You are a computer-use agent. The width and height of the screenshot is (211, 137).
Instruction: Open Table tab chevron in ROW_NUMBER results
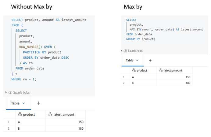(x=23, y=103)
